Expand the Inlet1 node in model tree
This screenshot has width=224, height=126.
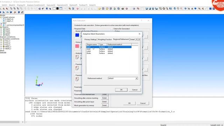point(1,29)
